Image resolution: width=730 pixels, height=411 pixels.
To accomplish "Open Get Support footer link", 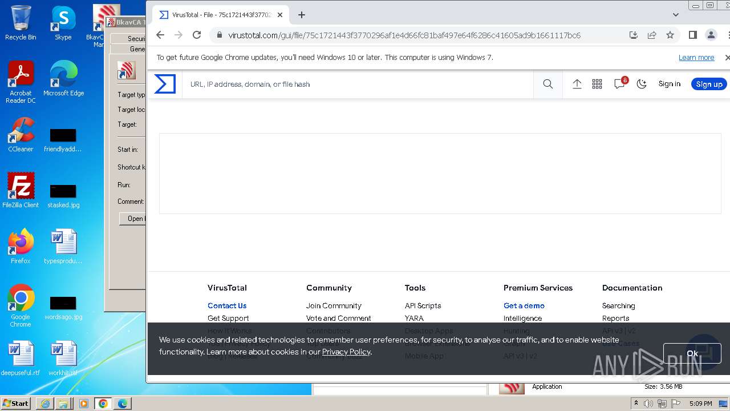I will 228,318.
